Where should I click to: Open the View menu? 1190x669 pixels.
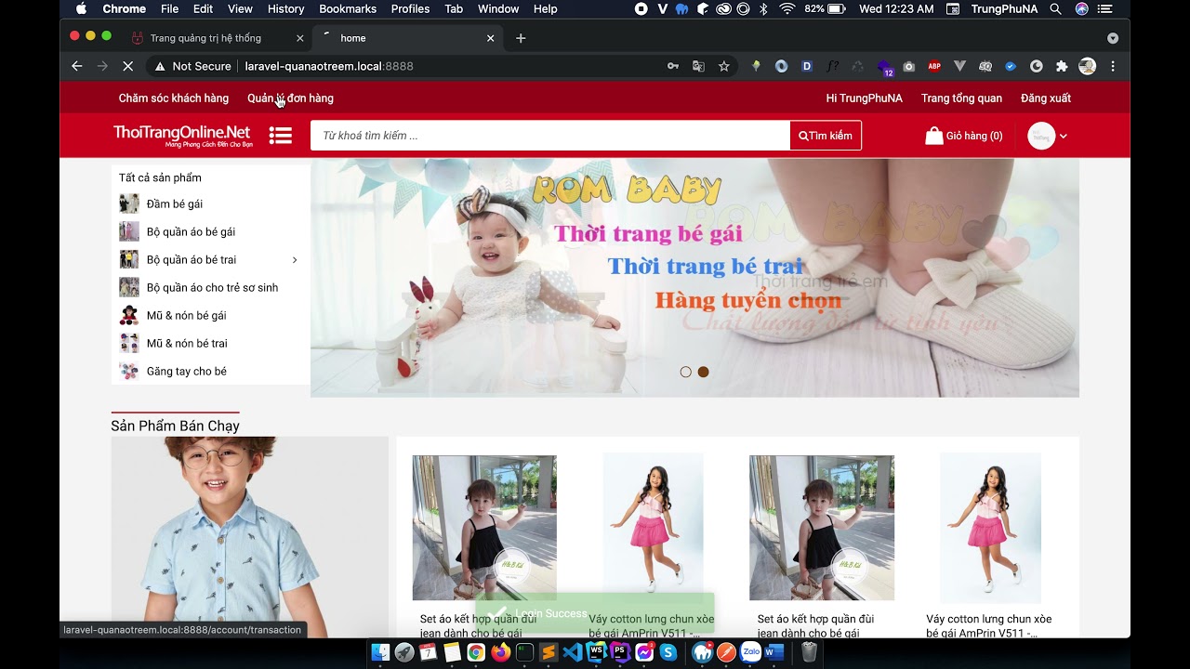[x=240, y=8]
